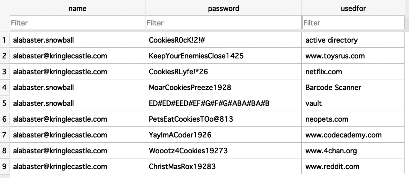Click the KeepYourEnemiesClose1425 cell

click(x=223, y=56)
